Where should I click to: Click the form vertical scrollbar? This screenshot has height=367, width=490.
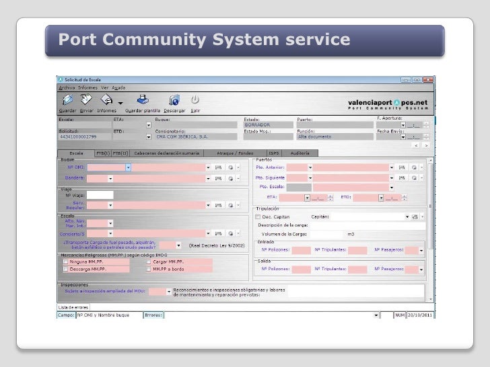coord(431,206)
